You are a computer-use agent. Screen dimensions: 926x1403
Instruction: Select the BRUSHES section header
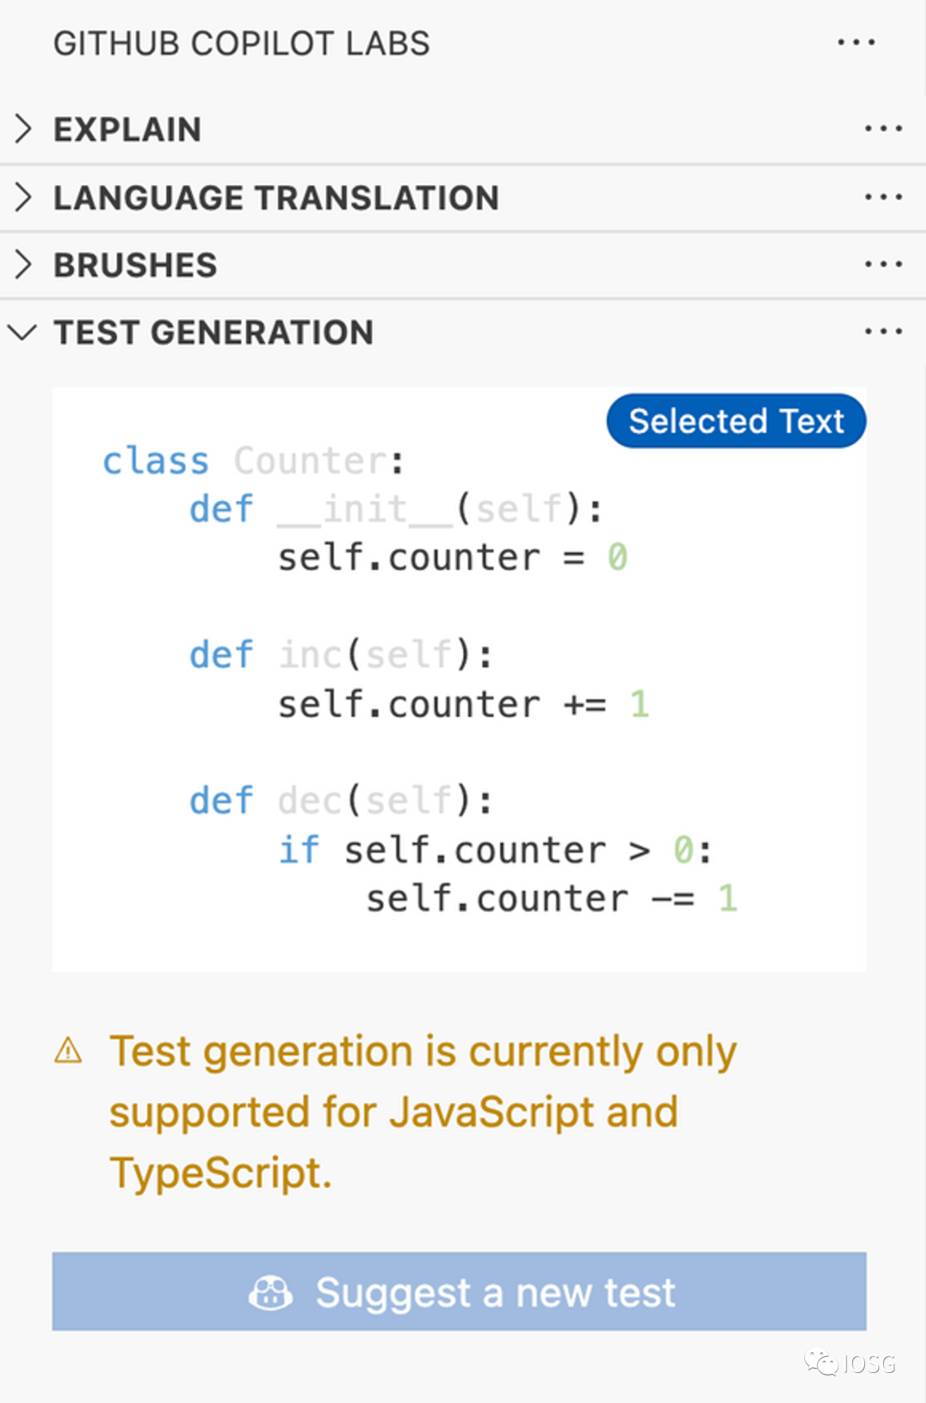coord(463,265)
